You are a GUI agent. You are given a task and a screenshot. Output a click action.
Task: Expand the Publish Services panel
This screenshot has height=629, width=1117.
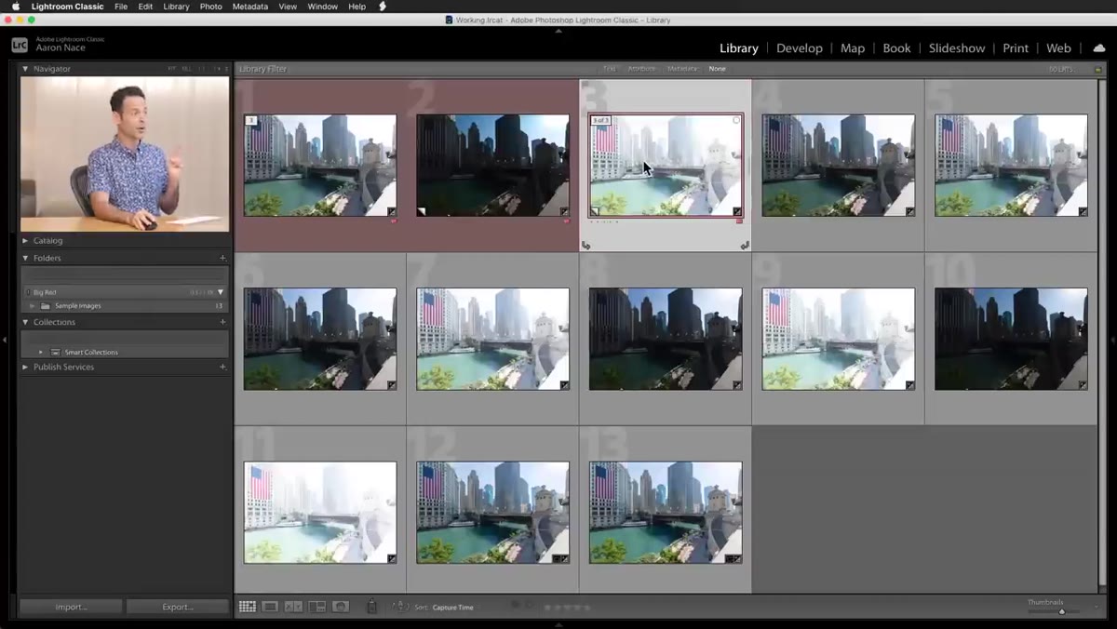click(x=25, y=367)
